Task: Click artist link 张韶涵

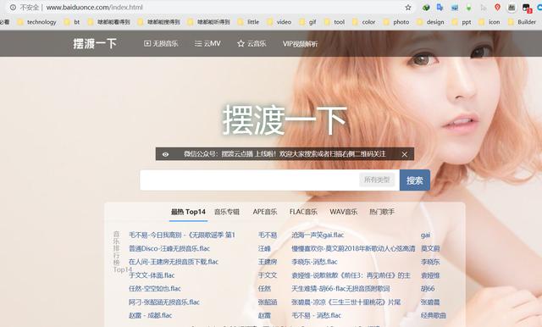Action: click(268, 302)
